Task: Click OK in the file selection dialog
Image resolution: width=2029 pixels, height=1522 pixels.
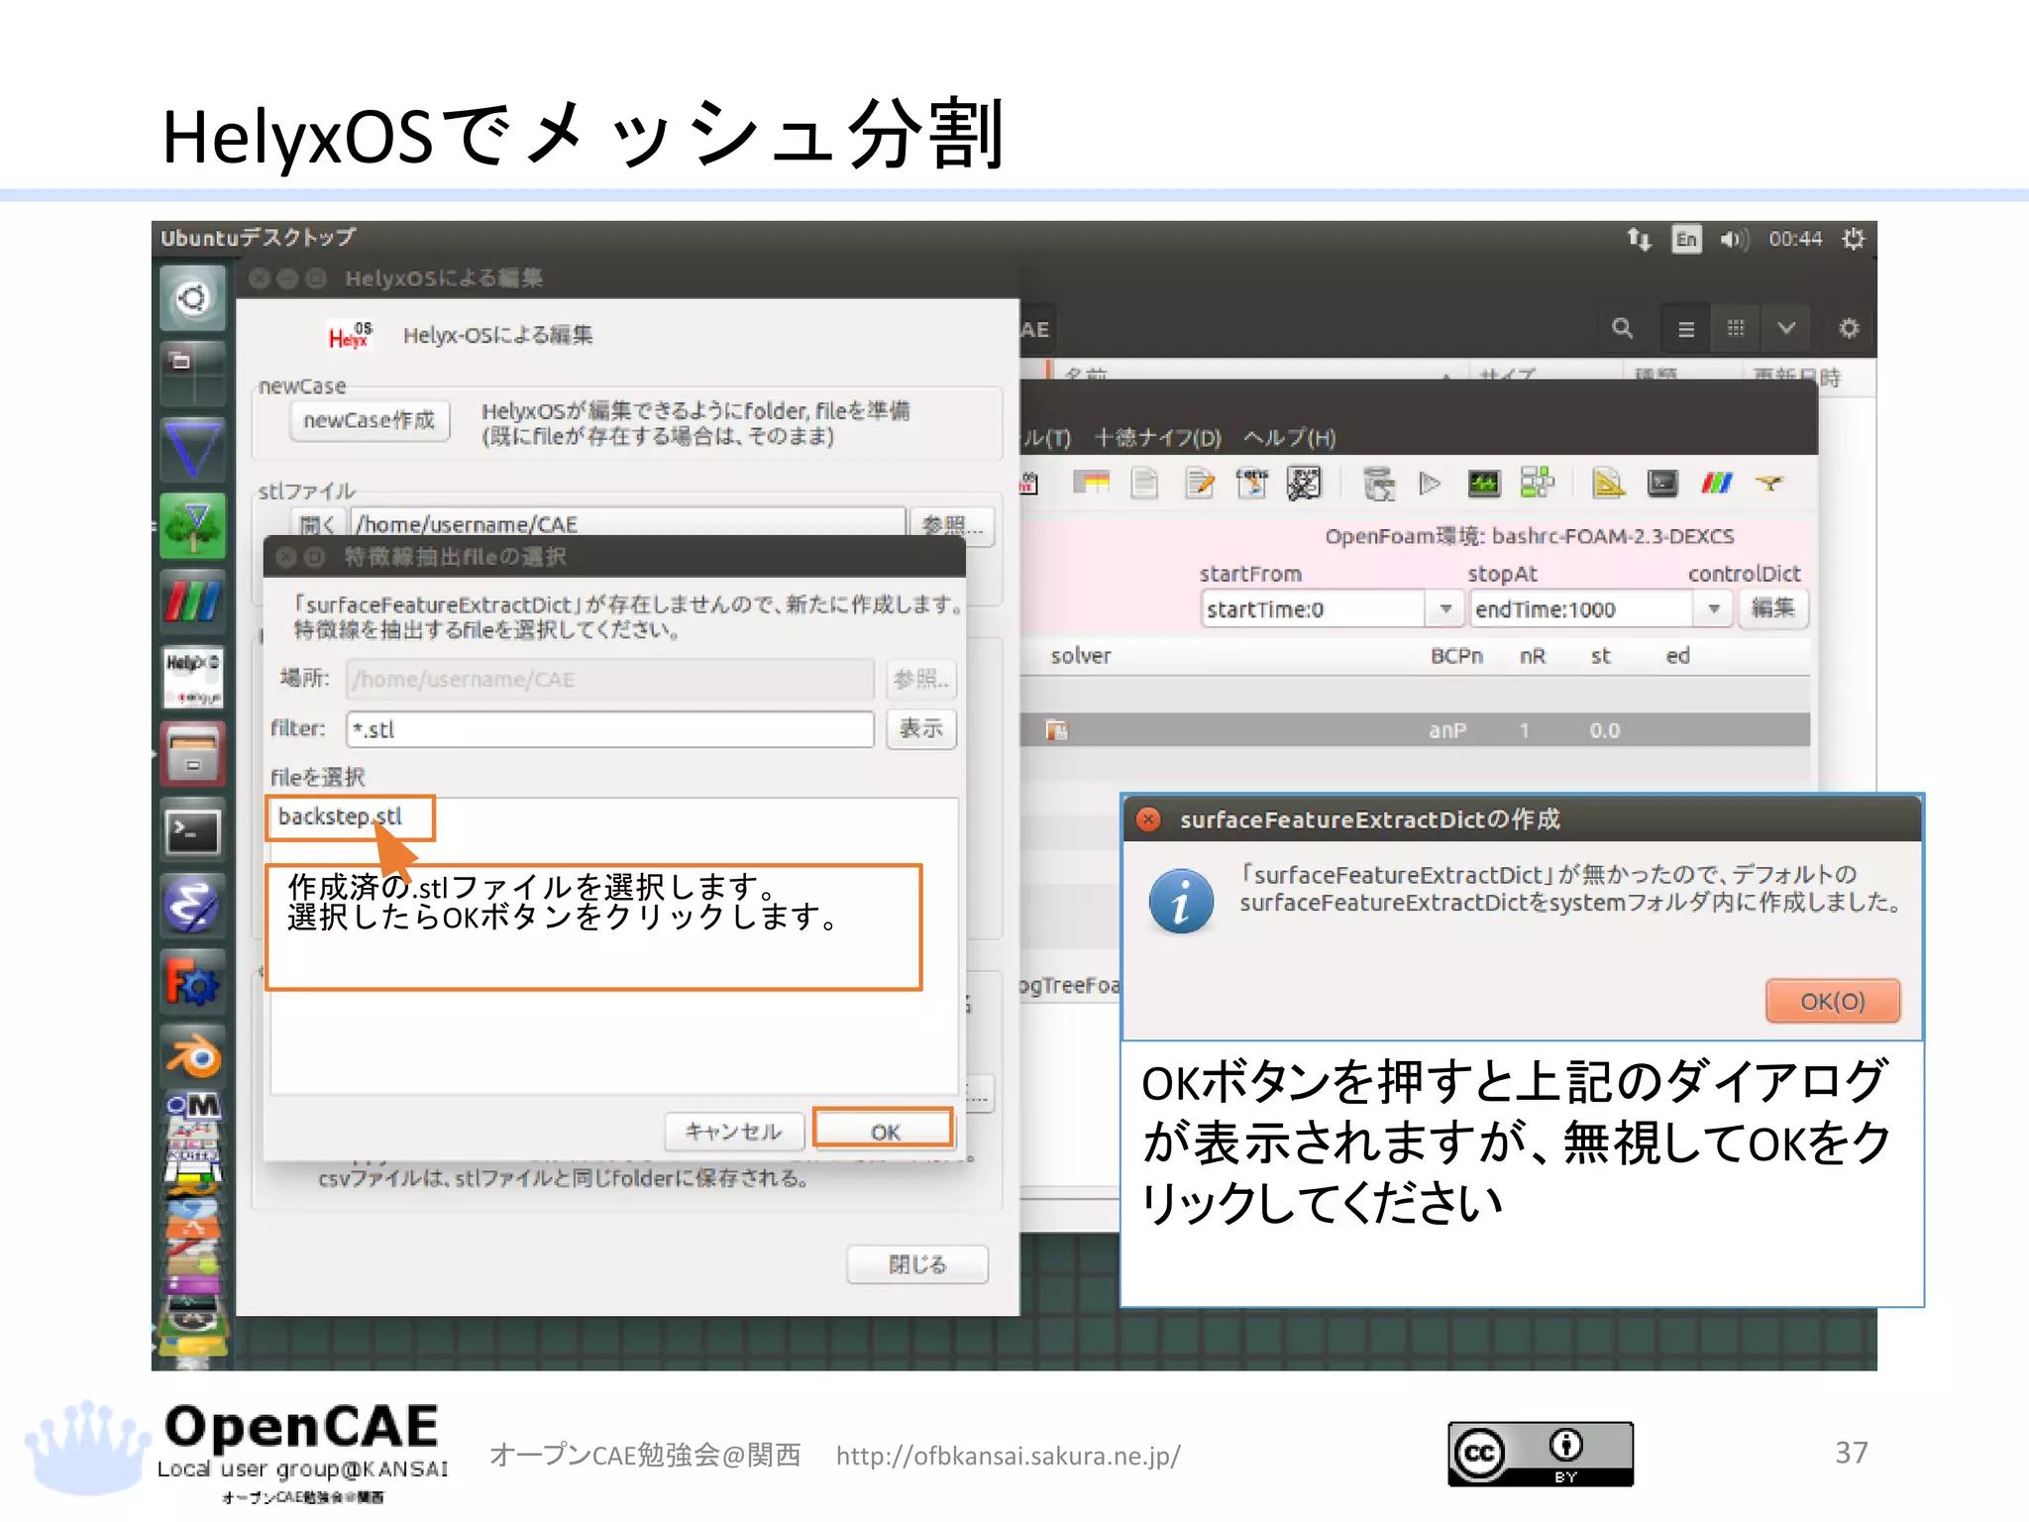Action: (x=885, y=1131)
